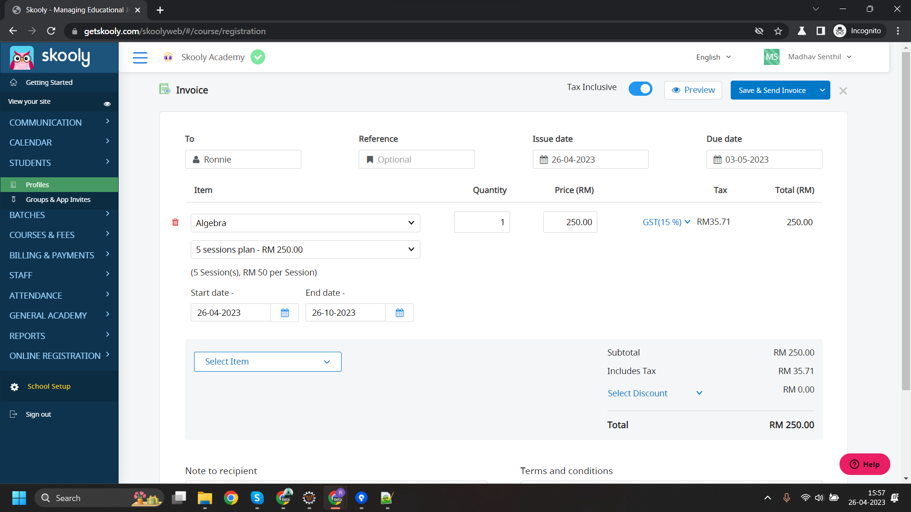Viewport: 911px width, 512px height.
Task: Expand the ATTENDANCE menu
Action: point(59,295)
